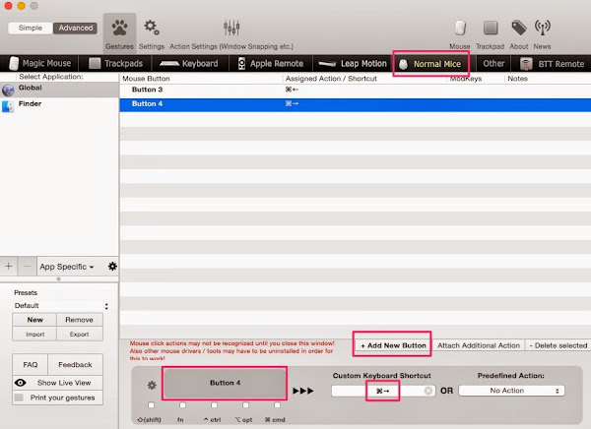Switch to Magic Mouse tab
The image size is (591, 429).
[x=40, y=63]
